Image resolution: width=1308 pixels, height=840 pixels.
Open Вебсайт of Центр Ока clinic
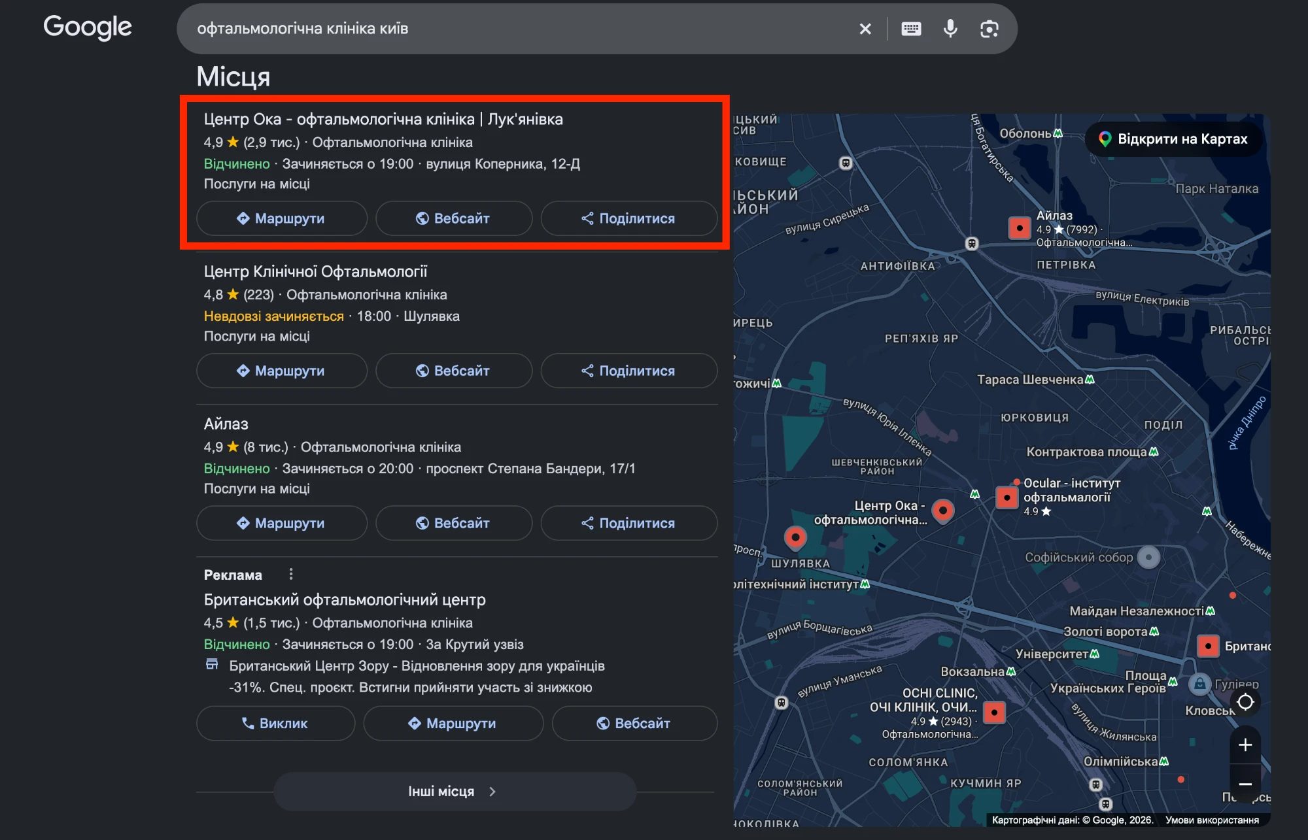(454, 218)
